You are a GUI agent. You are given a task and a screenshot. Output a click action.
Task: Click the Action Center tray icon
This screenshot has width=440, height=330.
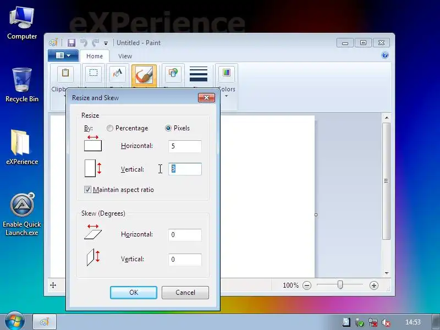pyautogui.click(x=346, y=322)
